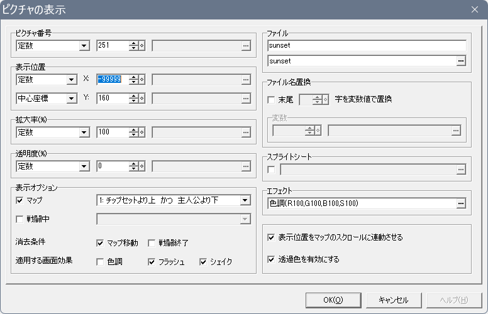Click diamond button beside 拡大率 value 100

(142, 133)
